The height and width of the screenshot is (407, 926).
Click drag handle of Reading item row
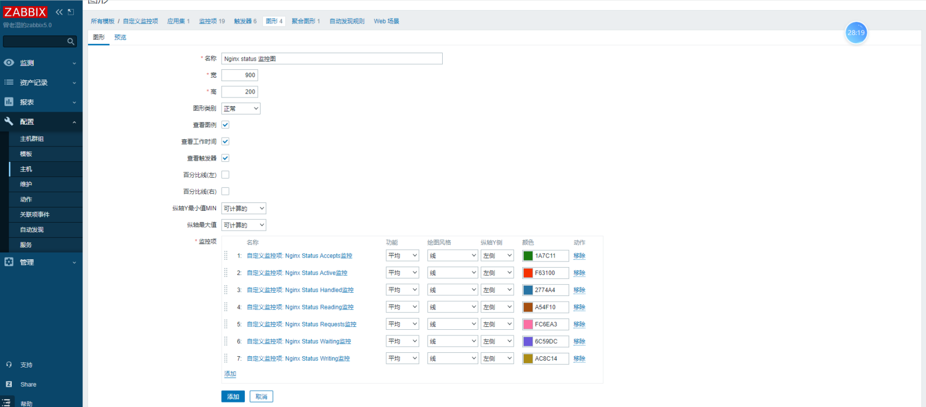coord(226,307)
